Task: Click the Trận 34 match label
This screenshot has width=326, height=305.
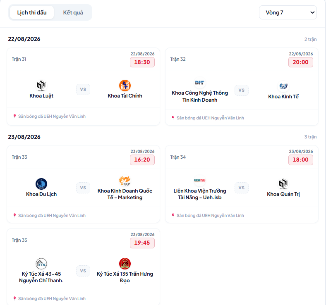Action: click(x=178, y=157)
